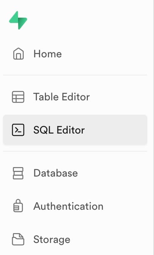The width and height of the screenshot is (154, 255).
Task: Click the green Supabase lightning logo
Action: [x=18, y=20]
